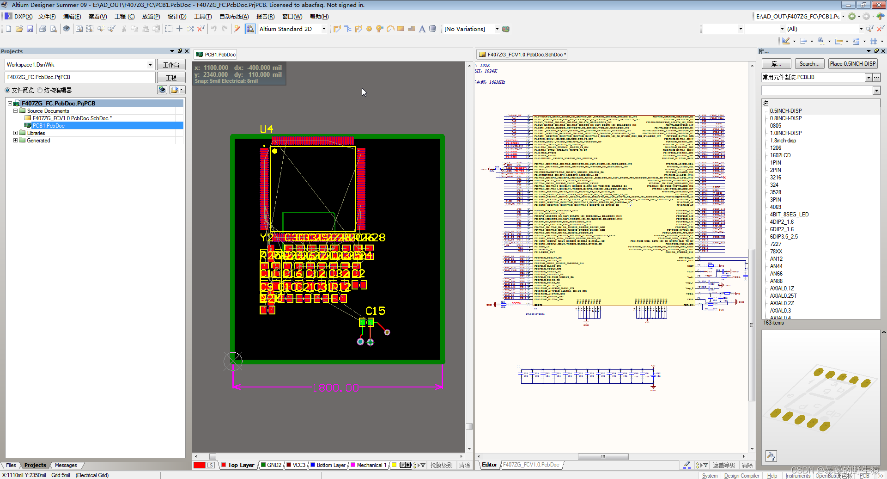This screenshot has height=479, width=887.
Task: Activate the Place Arc tool
Action: (x=390, y=29)
